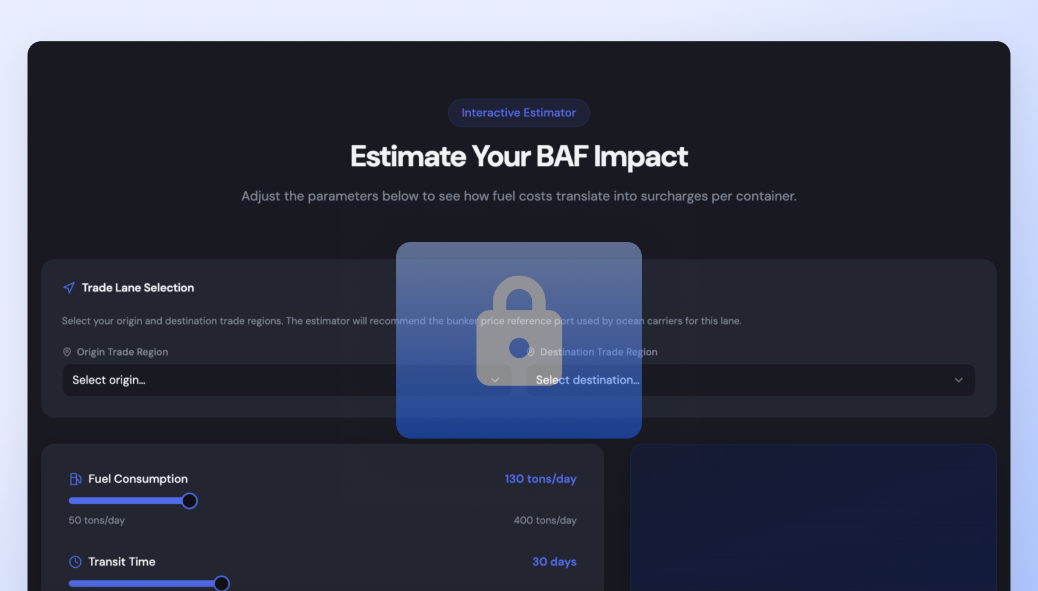Click the chevron on the origin dropdown
This screenshot has width=1038, height=591.
pos(495,379)
